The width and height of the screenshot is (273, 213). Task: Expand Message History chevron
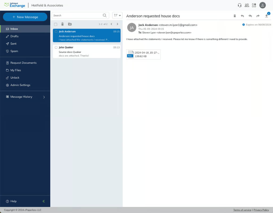pos(44,97)
